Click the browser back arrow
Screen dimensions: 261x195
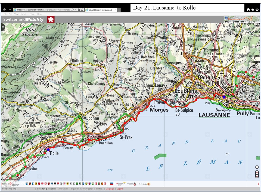click(x=4, y=10)
